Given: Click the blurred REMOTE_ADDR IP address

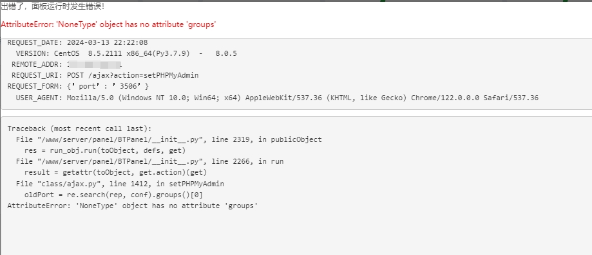Looking at the screenshot, I should tap(95, 64).
